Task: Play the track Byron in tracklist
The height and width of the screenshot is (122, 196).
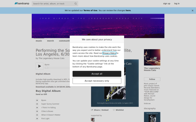Action: tap(37, 100)
